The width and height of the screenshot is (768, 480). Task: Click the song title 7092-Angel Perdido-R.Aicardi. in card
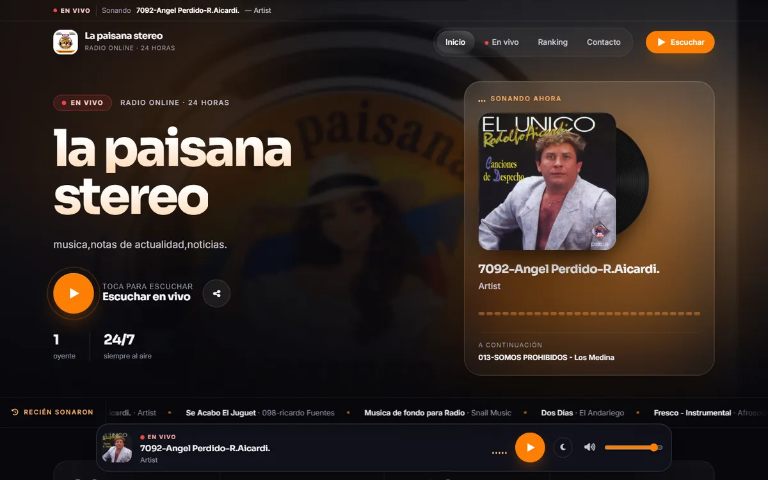click(x=569, y=269)
